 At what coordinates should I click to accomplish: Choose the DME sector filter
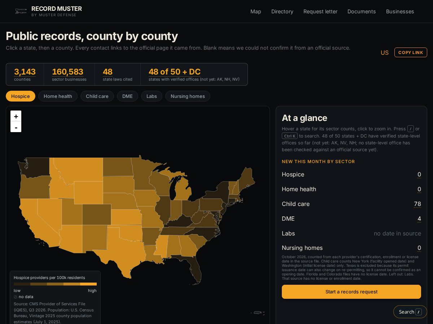(x=127, y=96)
